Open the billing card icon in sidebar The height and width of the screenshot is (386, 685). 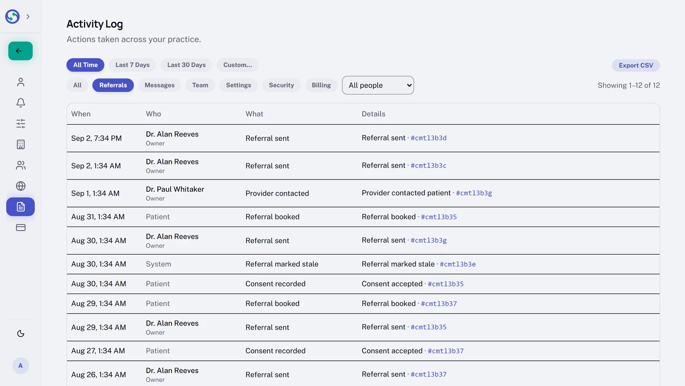click(20, 228)
